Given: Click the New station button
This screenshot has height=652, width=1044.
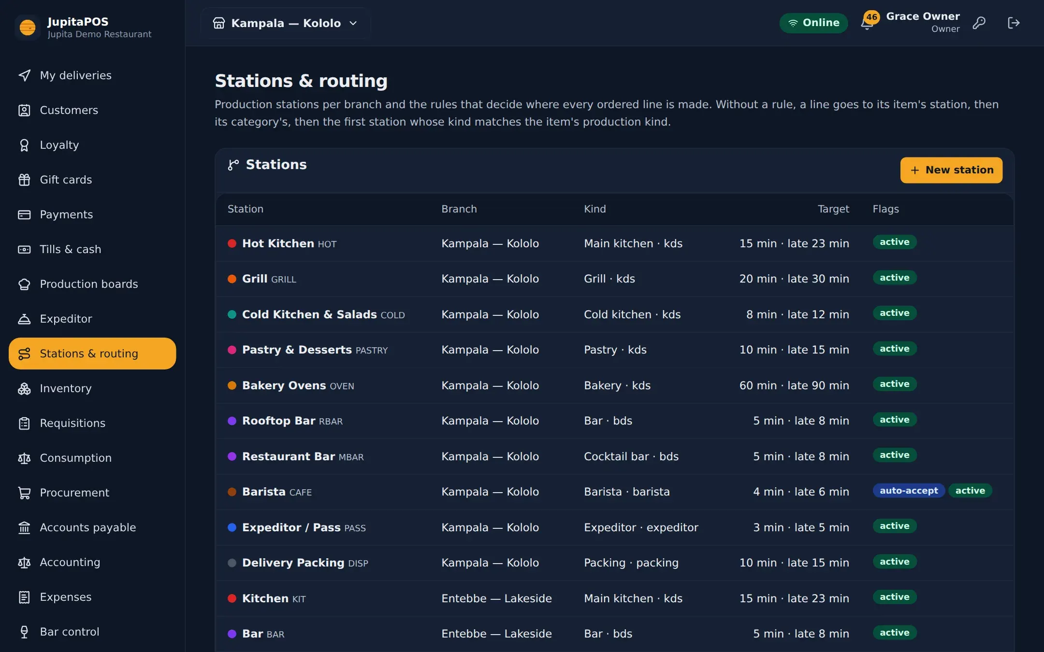Looking at the screenshot, I should pos(951,170).
